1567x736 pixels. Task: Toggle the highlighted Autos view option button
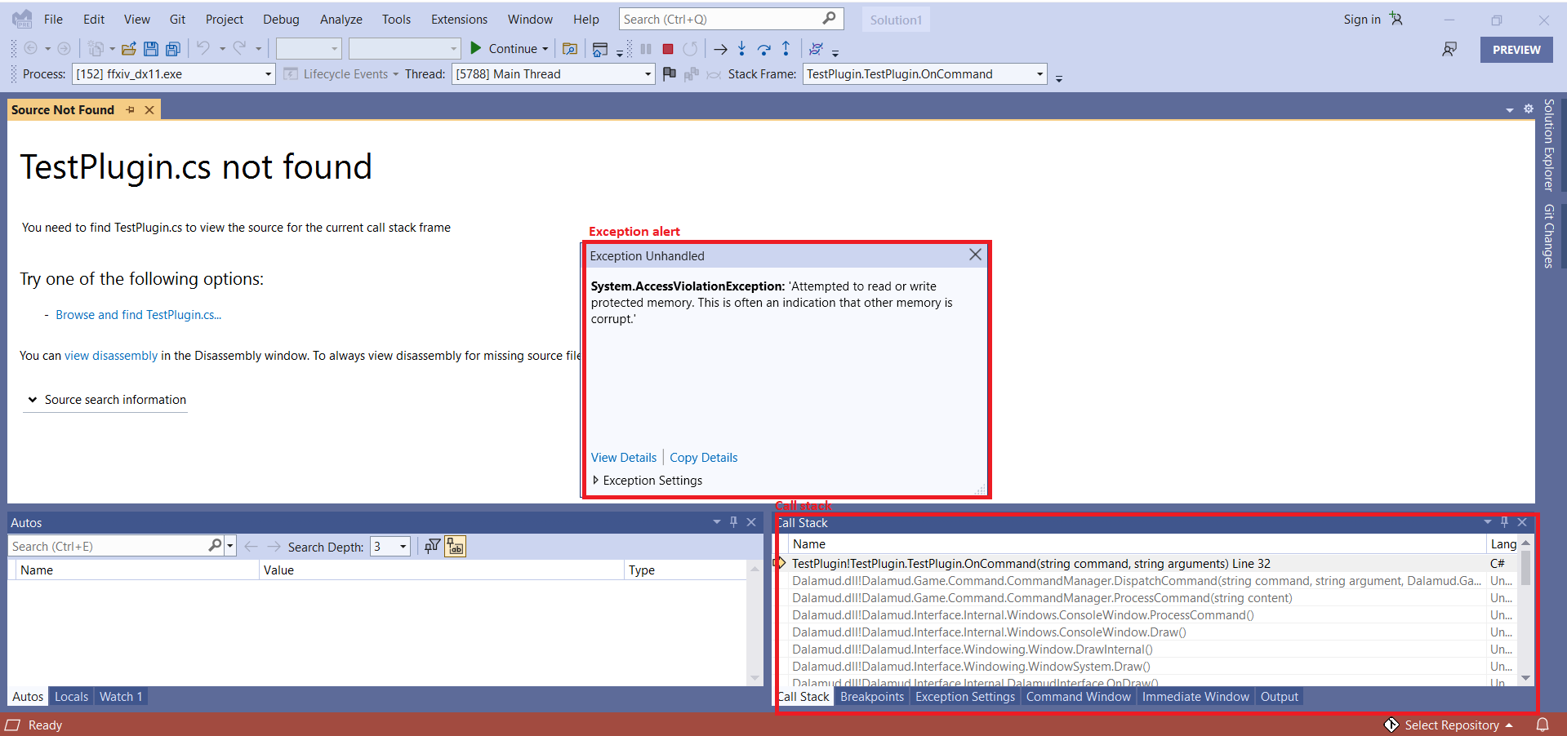456,547
